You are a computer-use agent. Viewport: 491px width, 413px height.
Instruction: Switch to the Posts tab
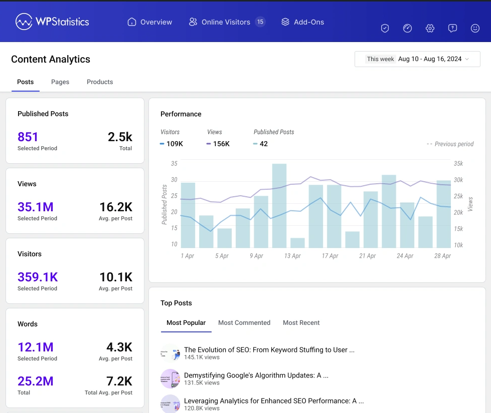[x=26, y=82]
